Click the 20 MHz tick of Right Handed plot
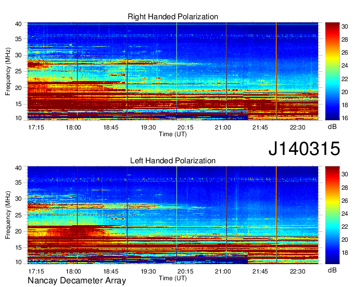Viewport: 354px width, 287px height. point(19,88)
